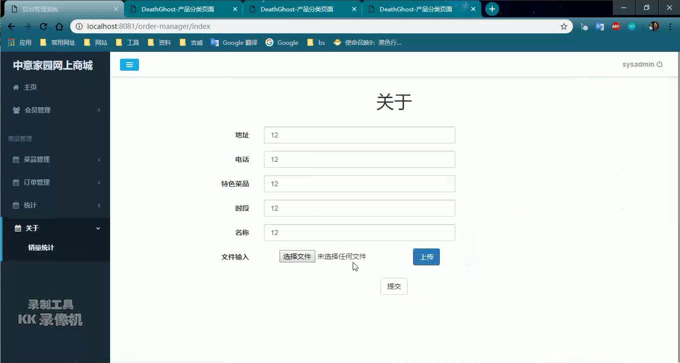Screen dimensions: 680x363
Task: Click the power icon next to sysadmin
Action: pyautogui.click(x=660, y=64)
